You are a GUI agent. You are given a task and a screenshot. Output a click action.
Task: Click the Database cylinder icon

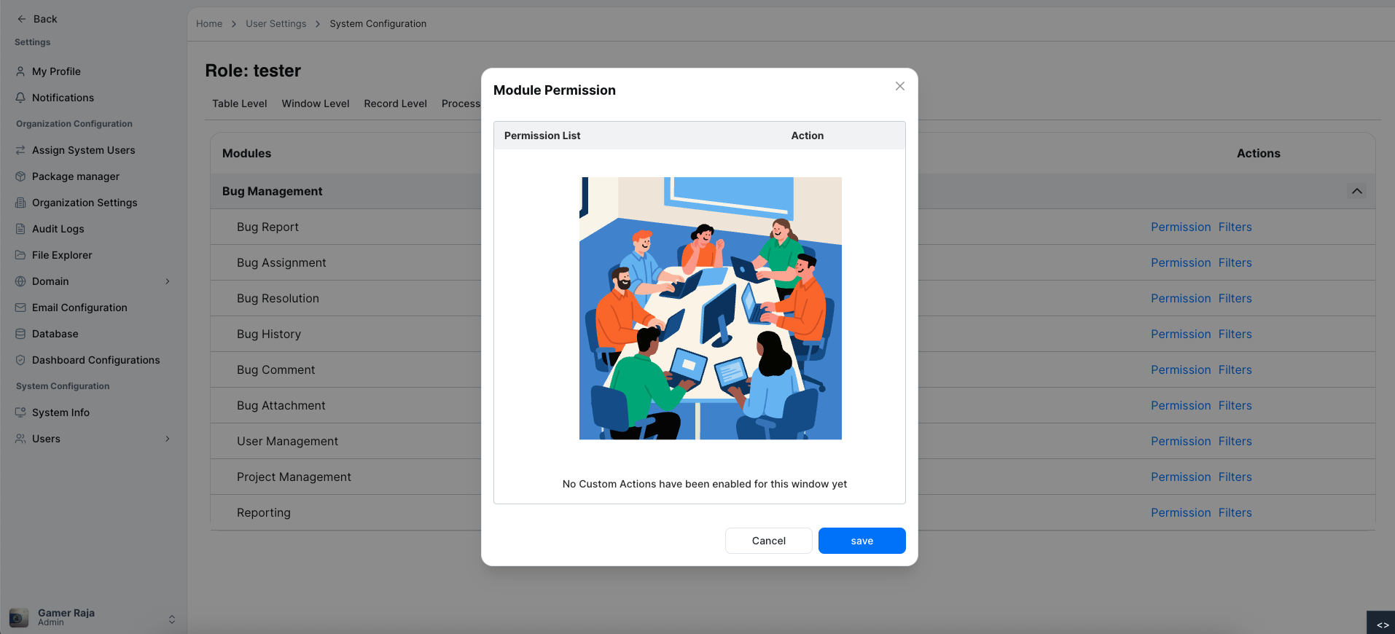(20, 334)
